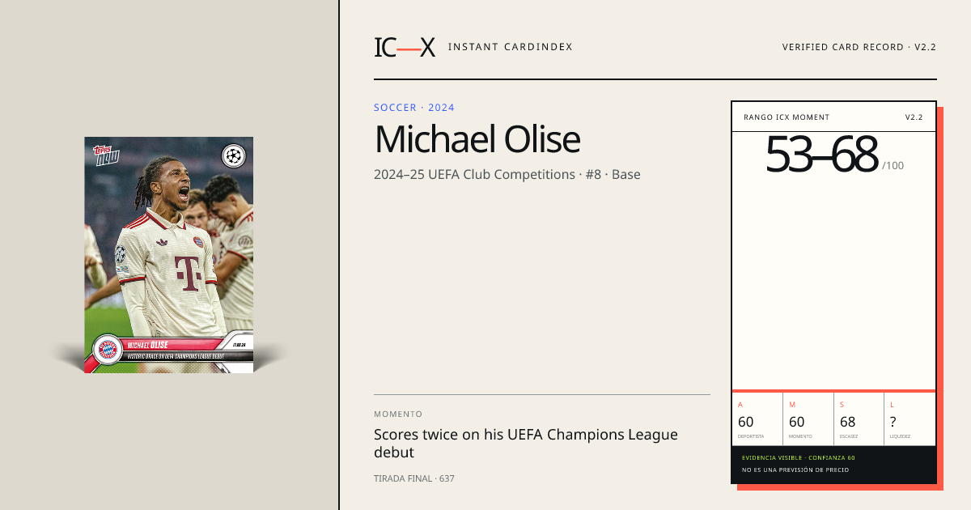971x510 pixels.
Task: Click the V2.2 tag in score panel
Action: [914, 117]
